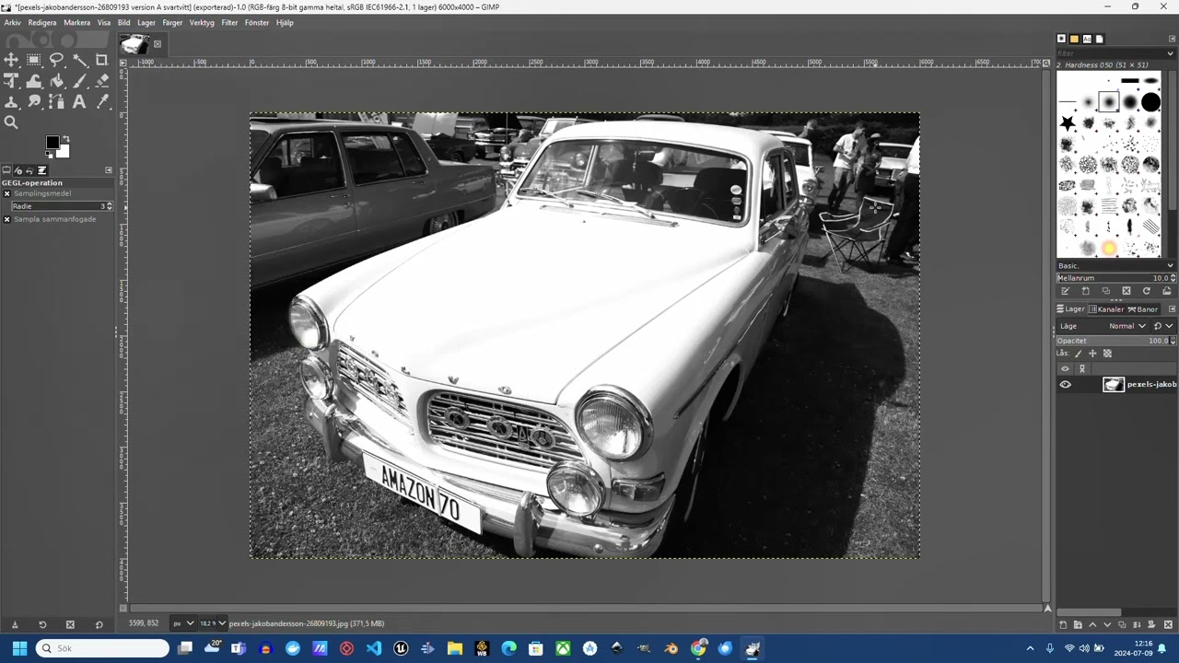Select the Move tool
Screen dimensions: 1179x663
click(11, 60)
